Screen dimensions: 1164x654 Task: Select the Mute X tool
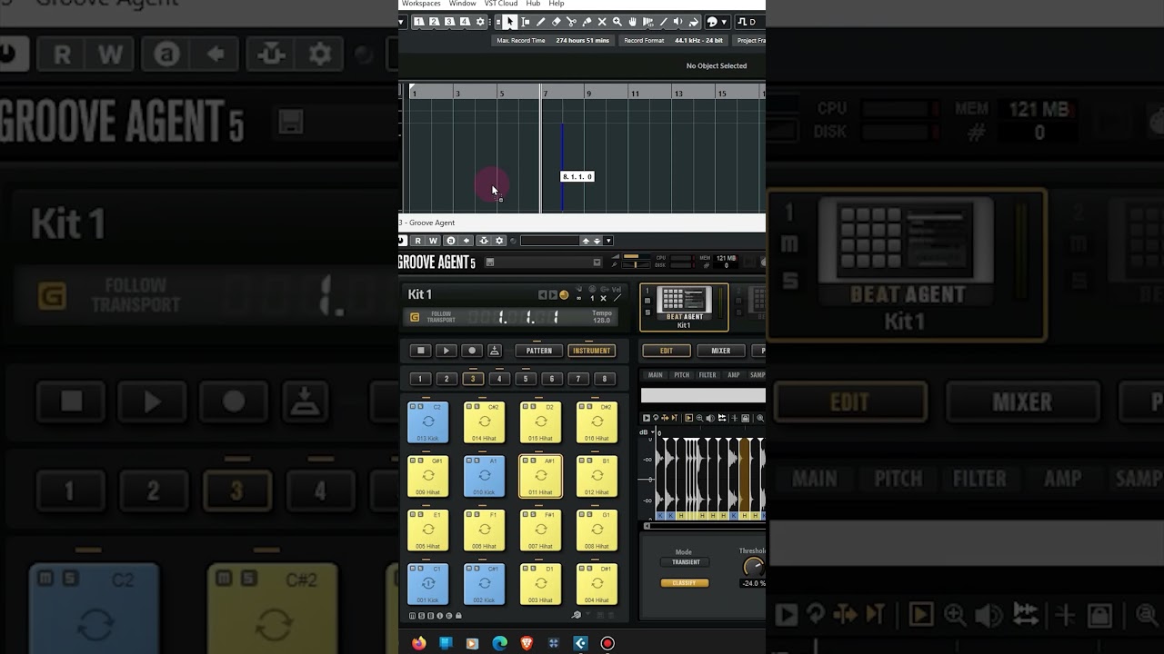tap(602, 22)
